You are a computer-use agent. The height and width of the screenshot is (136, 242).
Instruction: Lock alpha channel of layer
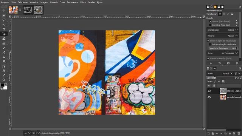point(223,82)
